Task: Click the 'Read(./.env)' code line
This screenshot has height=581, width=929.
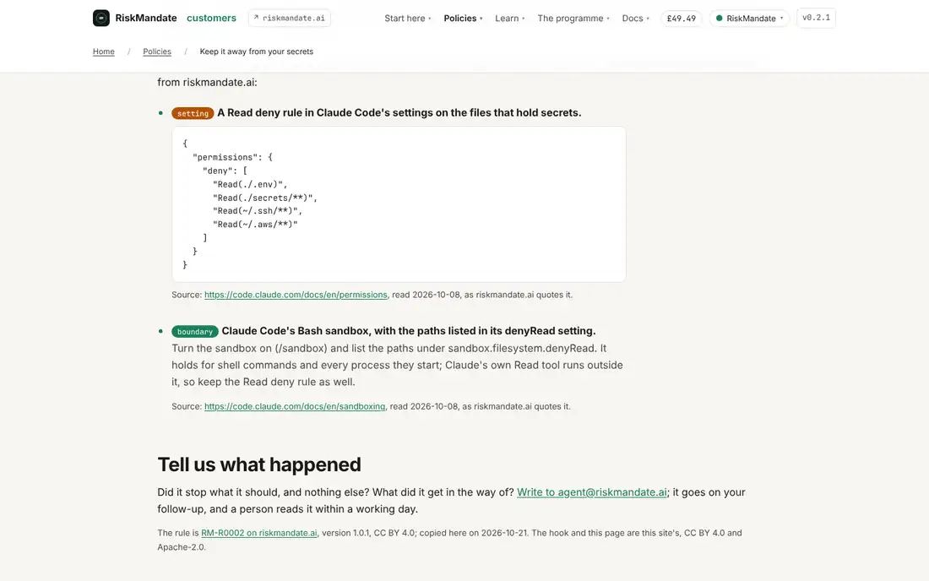Action: point(250,184)
